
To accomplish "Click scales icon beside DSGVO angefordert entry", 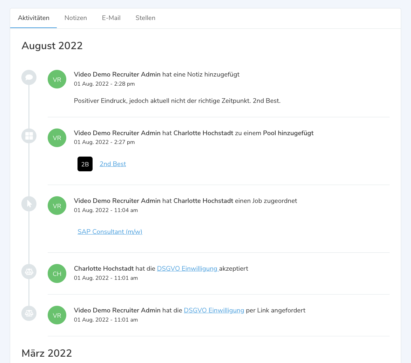I will 29,313.
